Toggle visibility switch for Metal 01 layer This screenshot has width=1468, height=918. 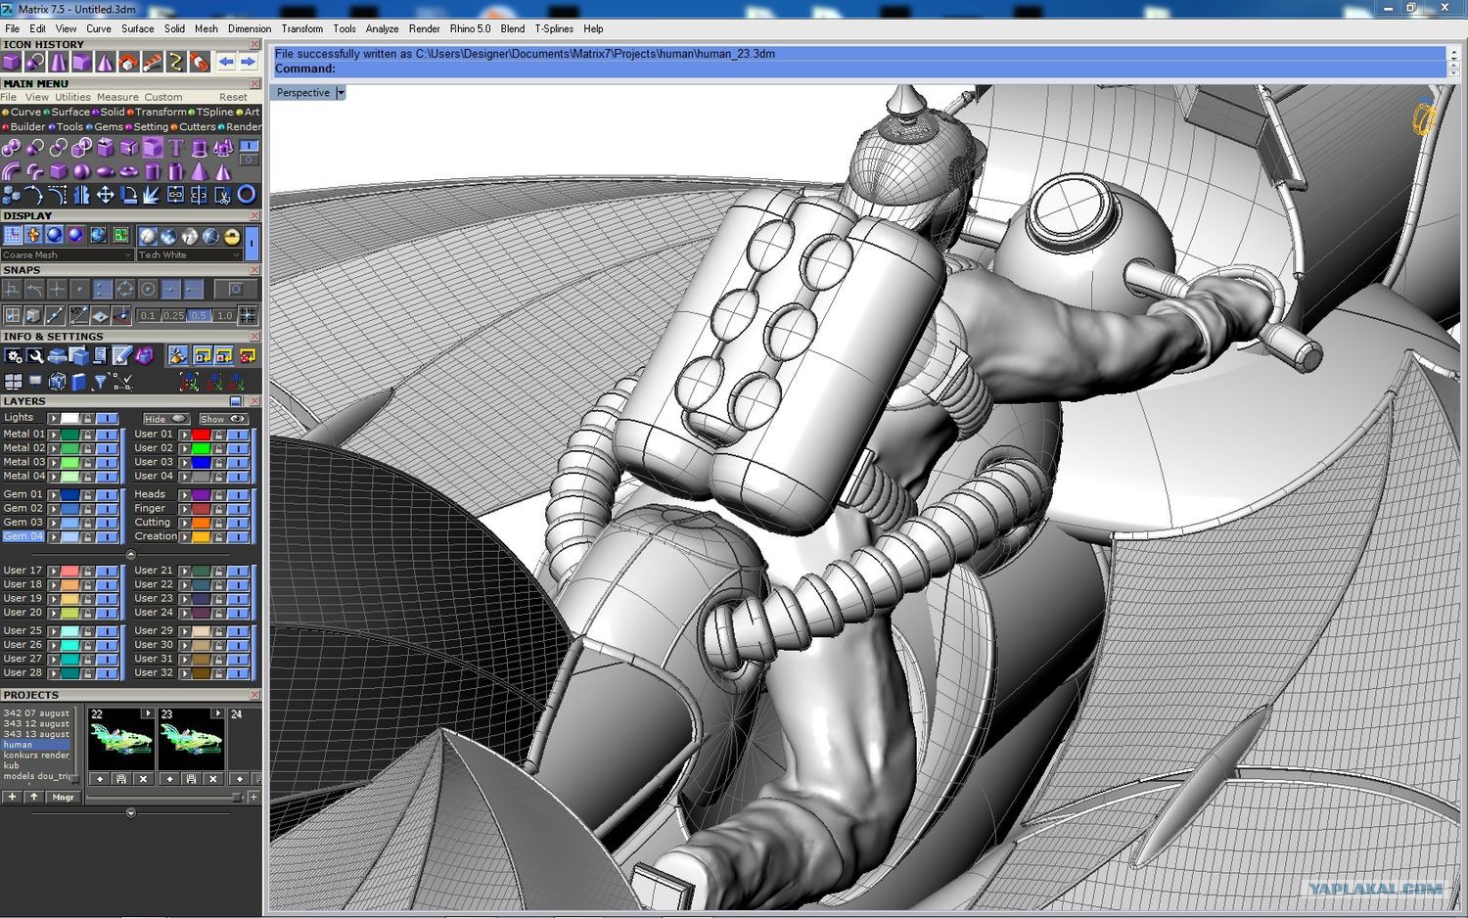(107, 435)
